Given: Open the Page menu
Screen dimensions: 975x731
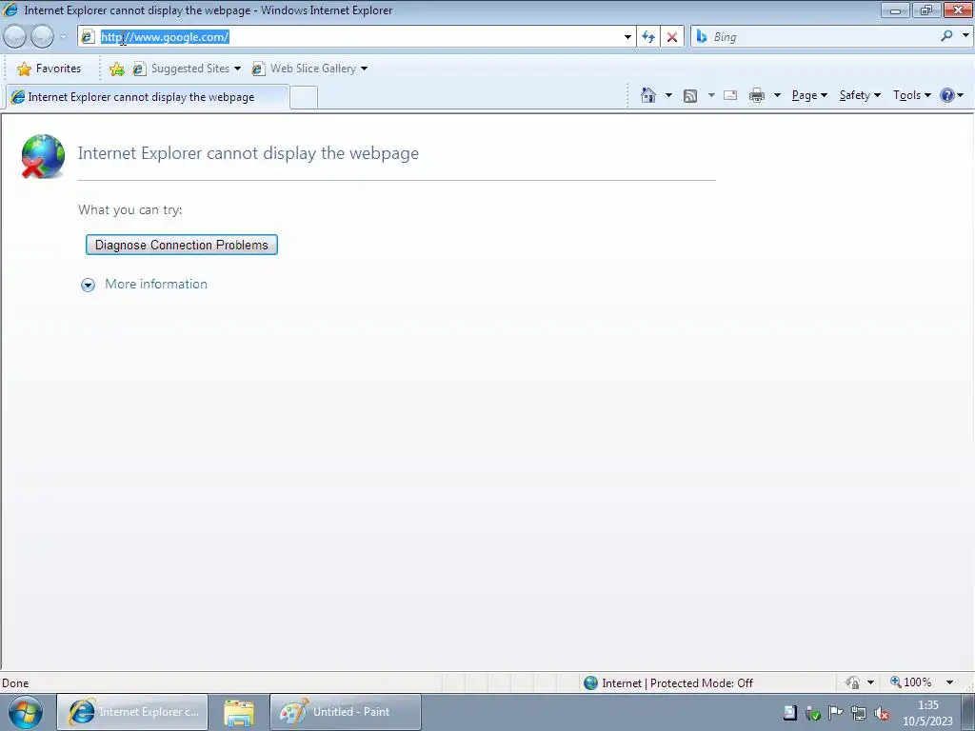Looking at the screenshot, I should [809, 95].
